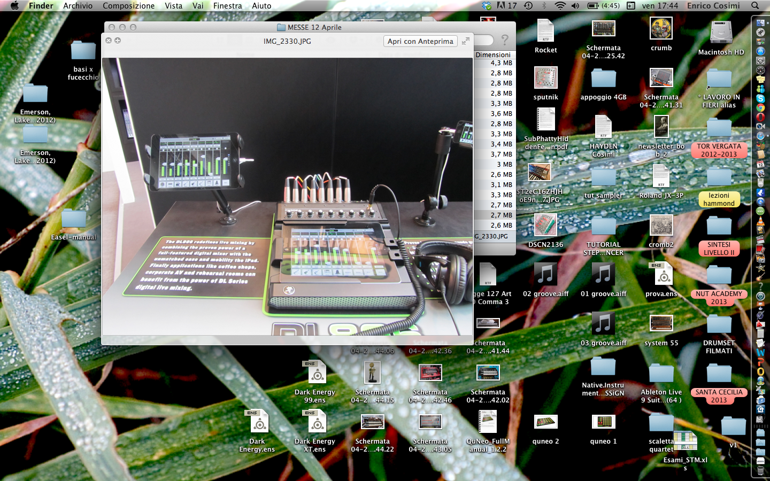Open the Apple menu
This screenshot has width=770, height=481.
click(14, 5)
